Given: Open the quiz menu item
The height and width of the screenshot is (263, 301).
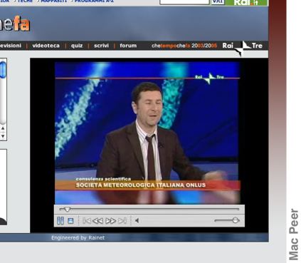Looking at the screenshot, I should click(x=77, y=46).
